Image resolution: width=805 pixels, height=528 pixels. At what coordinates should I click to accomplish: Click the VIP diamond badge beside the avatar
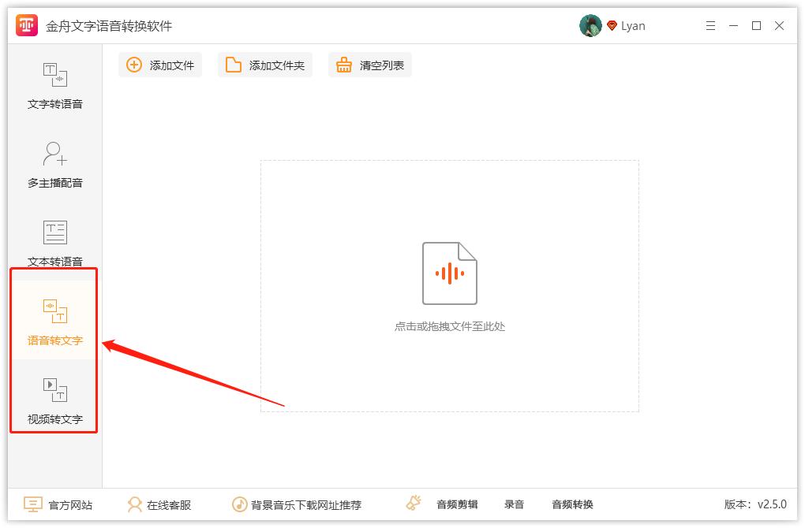coord(614,24)
